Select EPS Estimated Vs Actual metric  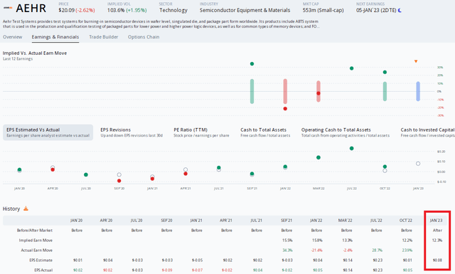[48, 132]
